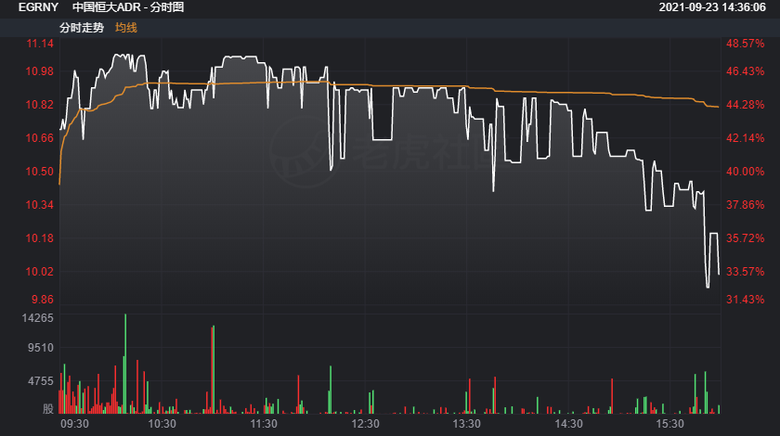780x436 pixels.
Task: Click the 48.57% percentage axis label
Action: (745, 44)
